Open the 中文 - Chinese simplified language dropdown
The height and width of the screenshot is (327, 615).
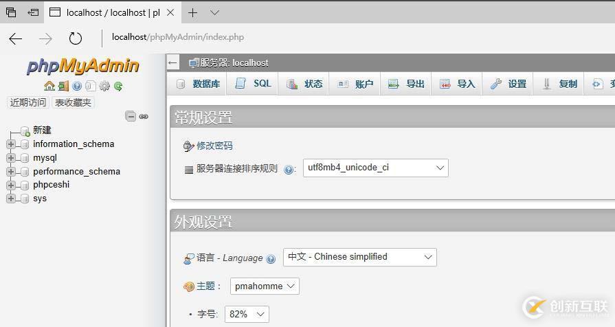coord(359,257)
